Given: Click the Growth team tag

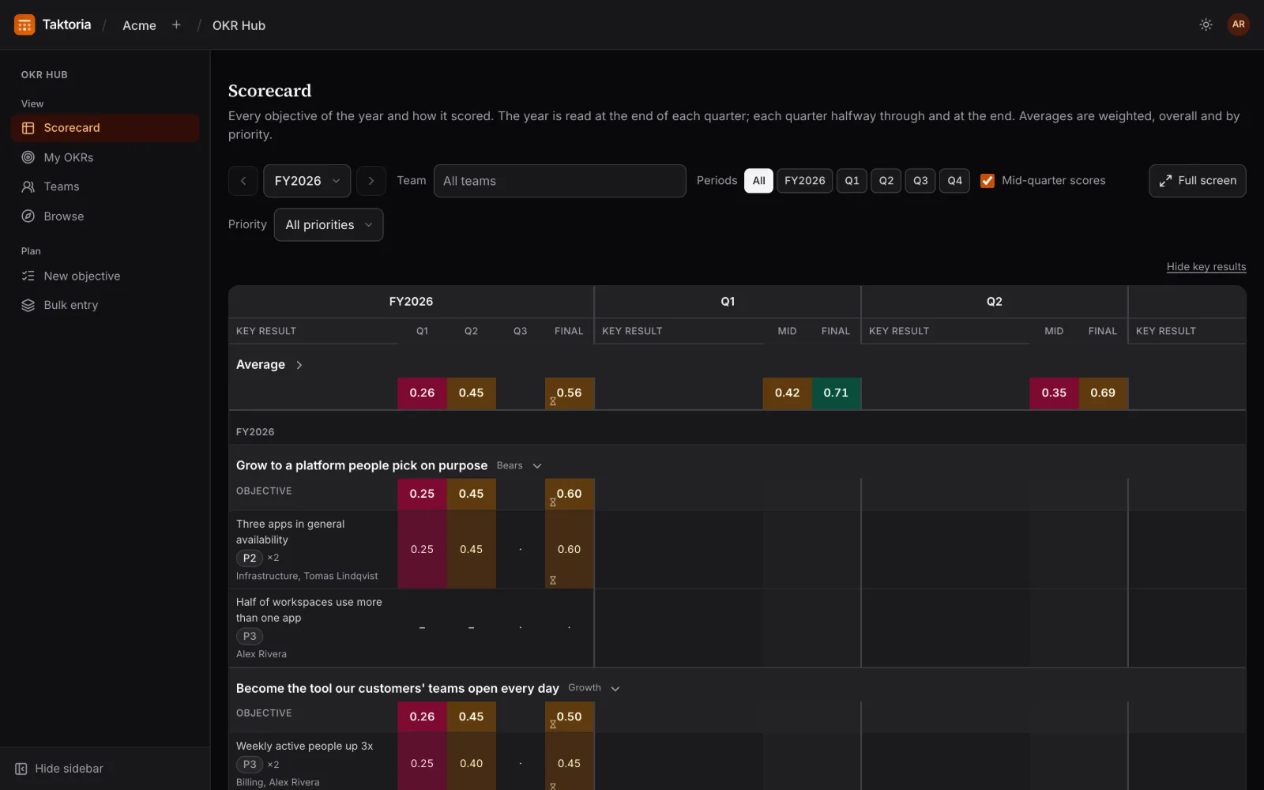Looking at the screenshot, I should [x=585, y=688].
